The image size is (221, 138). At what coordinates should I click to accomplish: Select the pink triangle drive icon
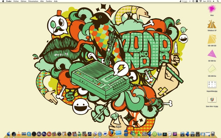[212, 54]
